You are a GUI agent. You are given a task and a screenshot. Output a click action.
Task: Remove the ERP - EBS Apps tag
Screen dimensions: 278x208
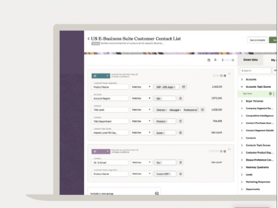coord(175,87)
